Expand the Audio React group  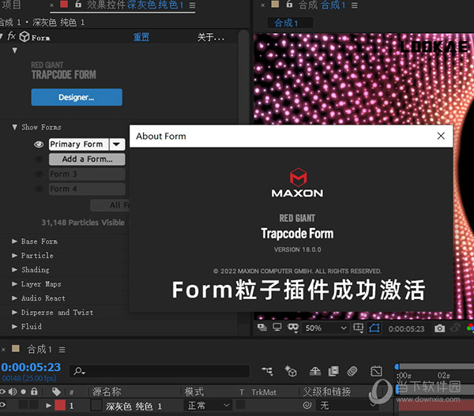tap(14, 298)
